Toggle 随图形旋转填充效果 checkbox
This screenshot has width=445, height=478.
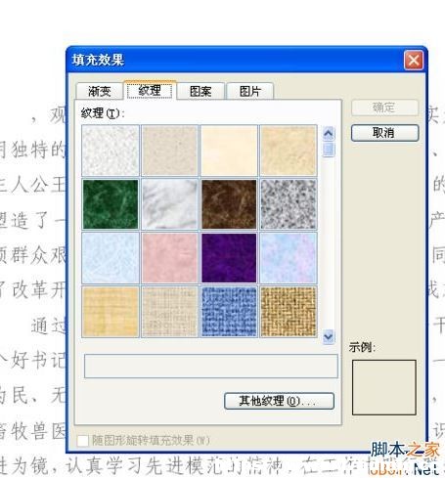(x=83, y=441)
